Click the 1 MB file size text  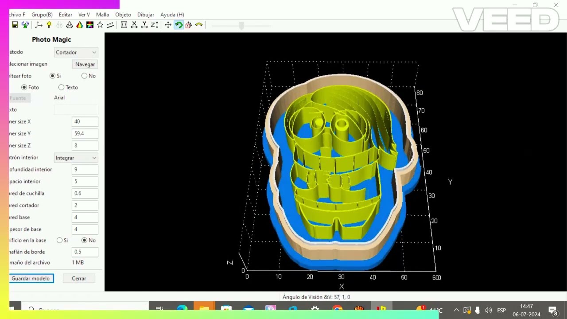click(78, 262)
